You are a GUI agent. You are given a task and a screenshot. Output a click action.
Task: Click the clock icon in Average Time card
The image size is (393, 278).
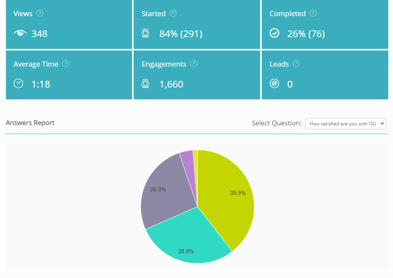tap(19, 84)
